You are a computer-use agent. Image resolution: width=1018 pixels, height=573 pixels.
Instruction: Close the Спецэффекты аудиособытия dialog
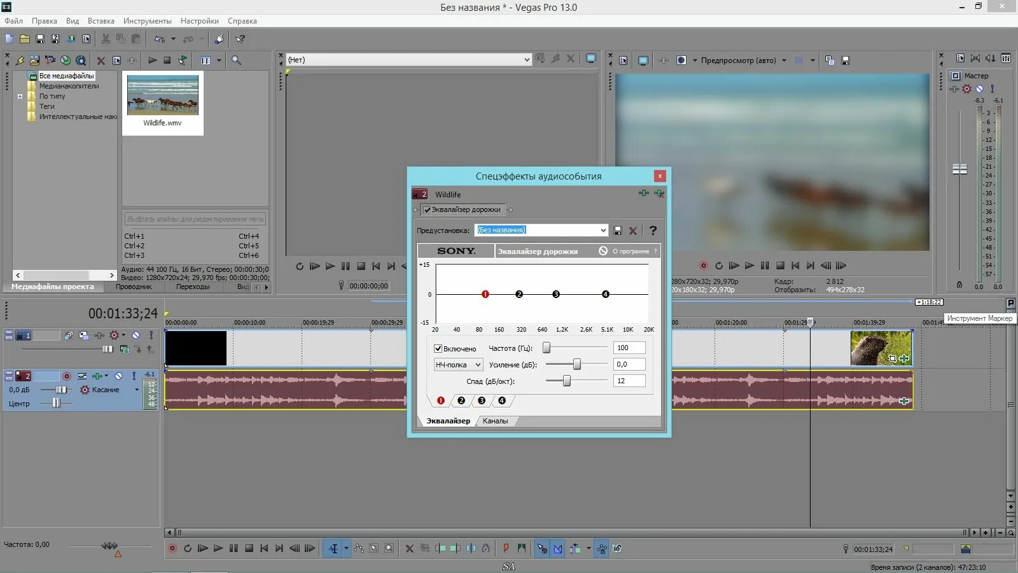click(660, 176)
